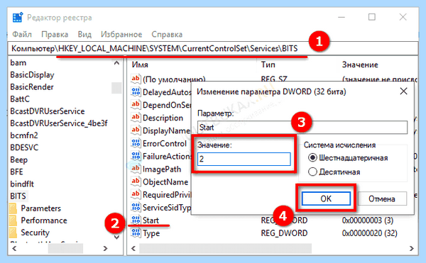Viewport: 426px width, 263px height.
Task: Close the DWORD edit dialog
Action: (x=404, y=91)
